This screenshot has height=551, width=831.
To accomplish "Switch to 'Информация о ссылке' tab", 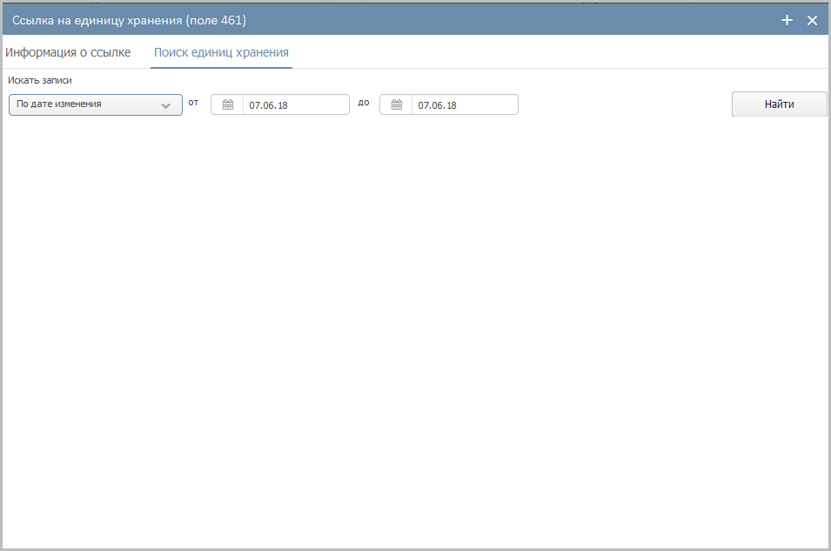I will click(68, 52).
